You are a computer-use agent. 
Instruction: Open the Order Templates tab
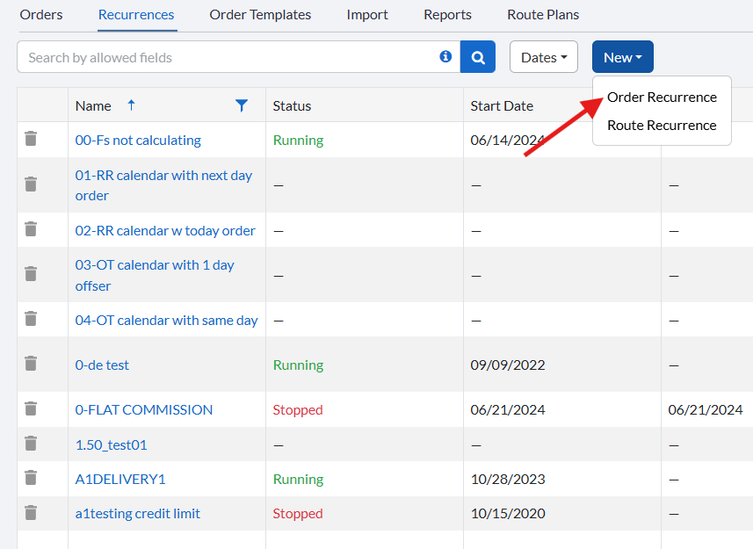click(x=260, y=15)
